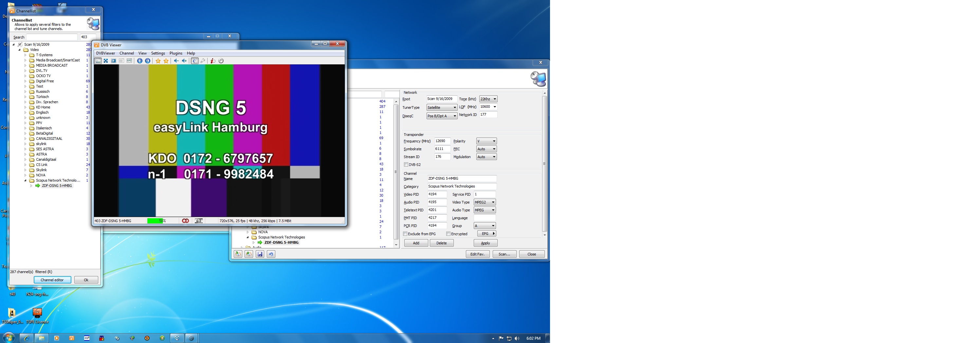Click the Windows Media Player taskbar icon

pyautogui.click(x=57, y=338)
